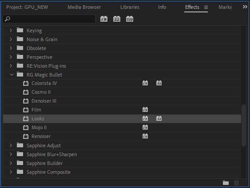Select the Colorista IV effect name
Viewport: 250px width, 188px height.
coord(44,83)
